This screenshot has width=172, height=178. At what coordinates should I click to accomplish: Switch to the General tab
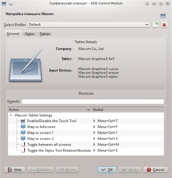(13, 34)
